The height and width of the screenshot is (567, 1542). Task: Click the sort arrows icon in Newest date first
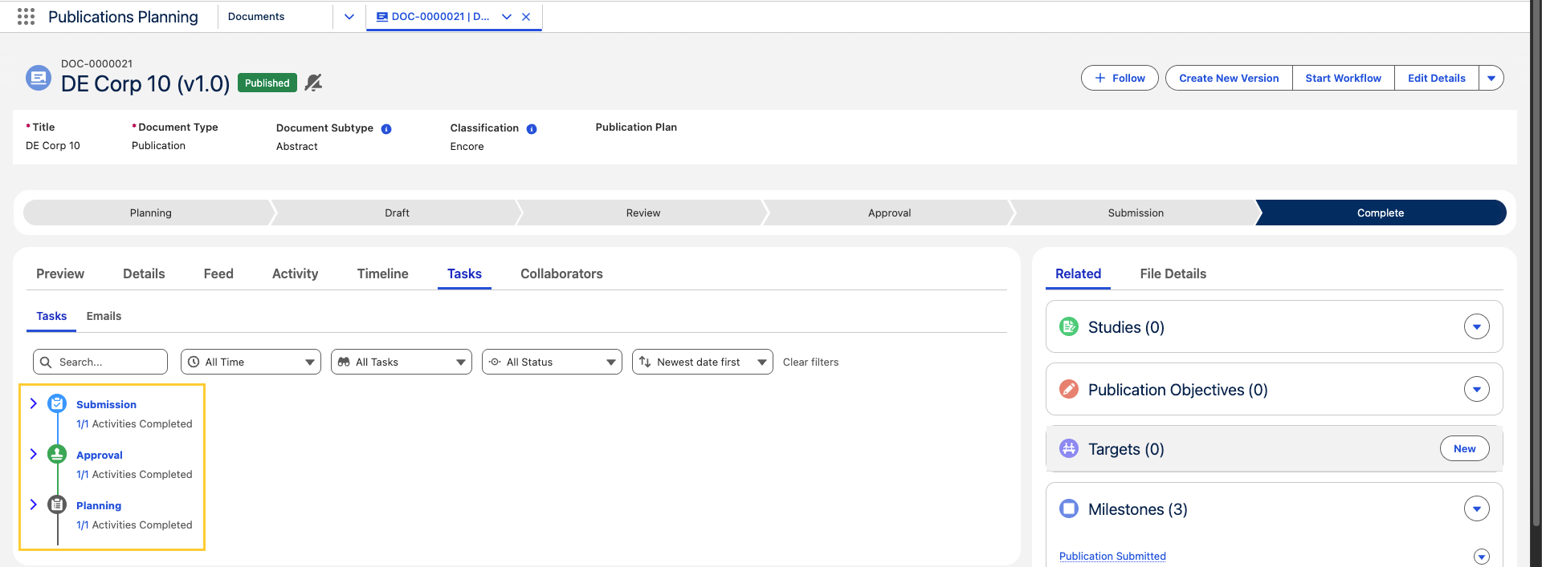coord(645,362)
